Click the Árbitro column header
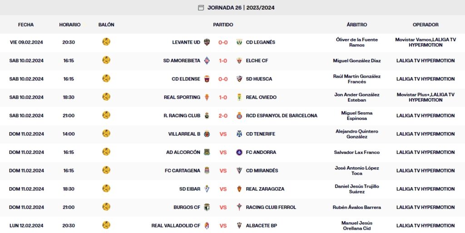465x233 pixels. [x=356, y=25]
